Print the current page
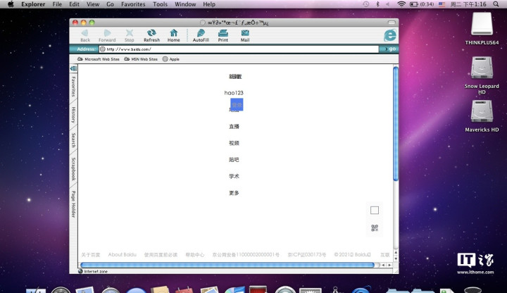 pyautogui.click(x=223, y=36)
